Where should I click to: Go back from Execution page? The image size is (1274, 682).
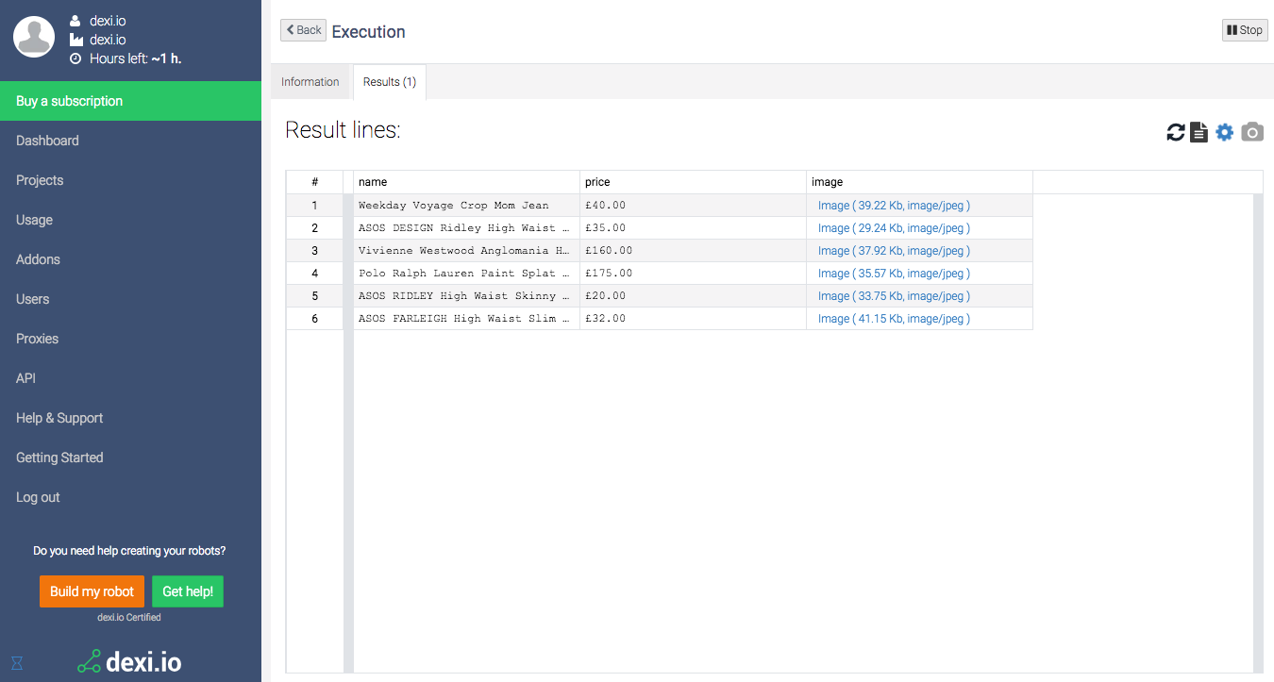click(x=303, y=30)
